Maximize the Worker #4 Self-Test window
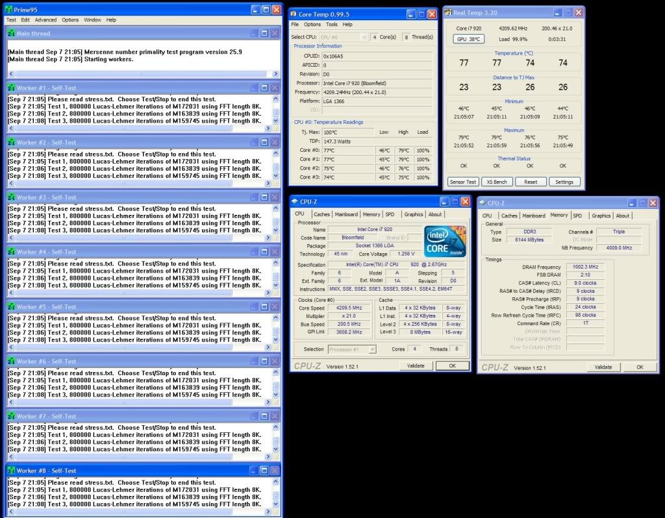 point(264,252)
